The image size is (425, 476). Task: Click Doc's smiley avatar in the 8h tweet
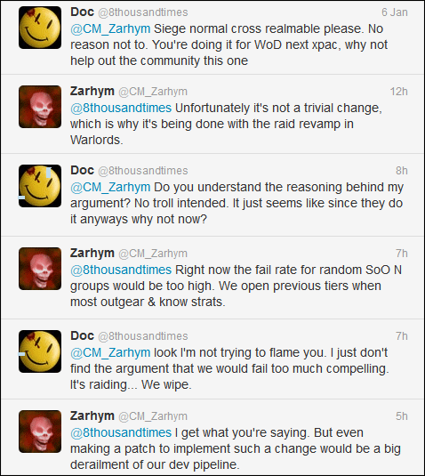point(40,186)
